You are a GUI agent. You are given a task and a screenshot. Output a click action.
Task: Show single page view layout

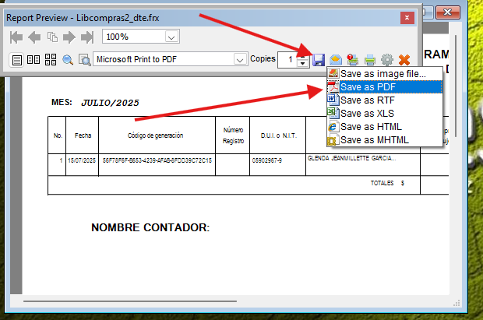click(16, 60)
